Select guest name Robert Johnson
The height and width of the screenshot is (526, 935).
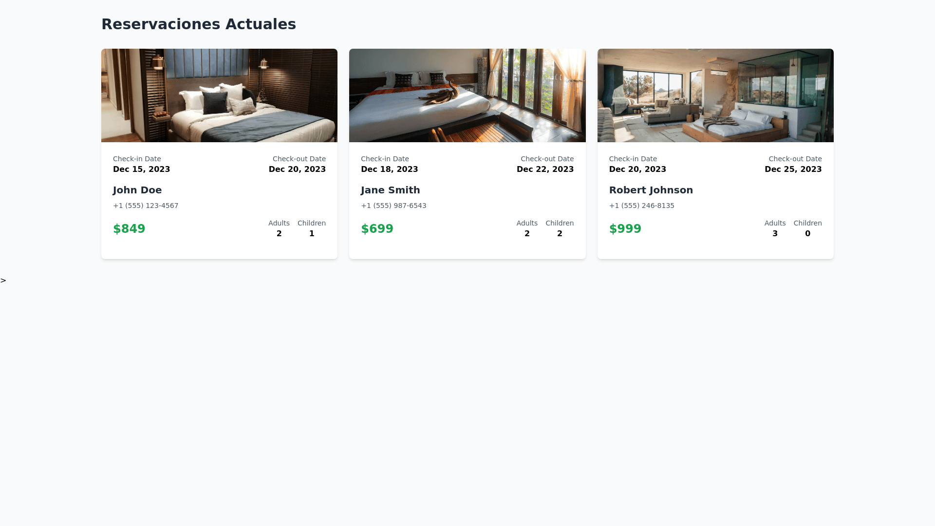651,190
